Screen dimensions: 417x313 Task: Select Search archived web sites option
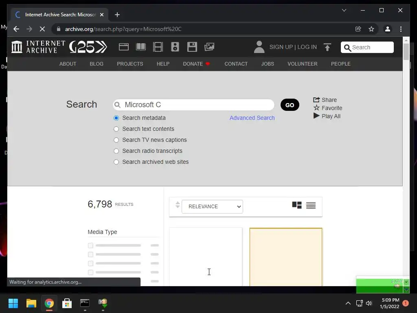(x=116, y=162)
